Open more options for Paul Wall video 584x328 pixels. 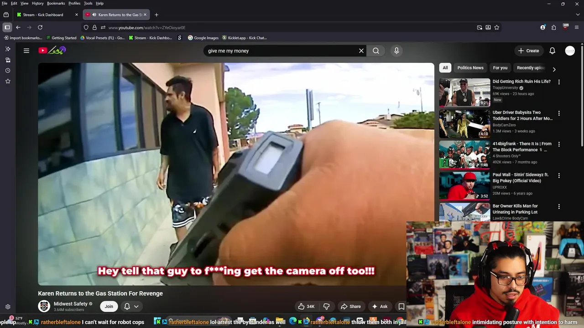(x=559, y=175)
